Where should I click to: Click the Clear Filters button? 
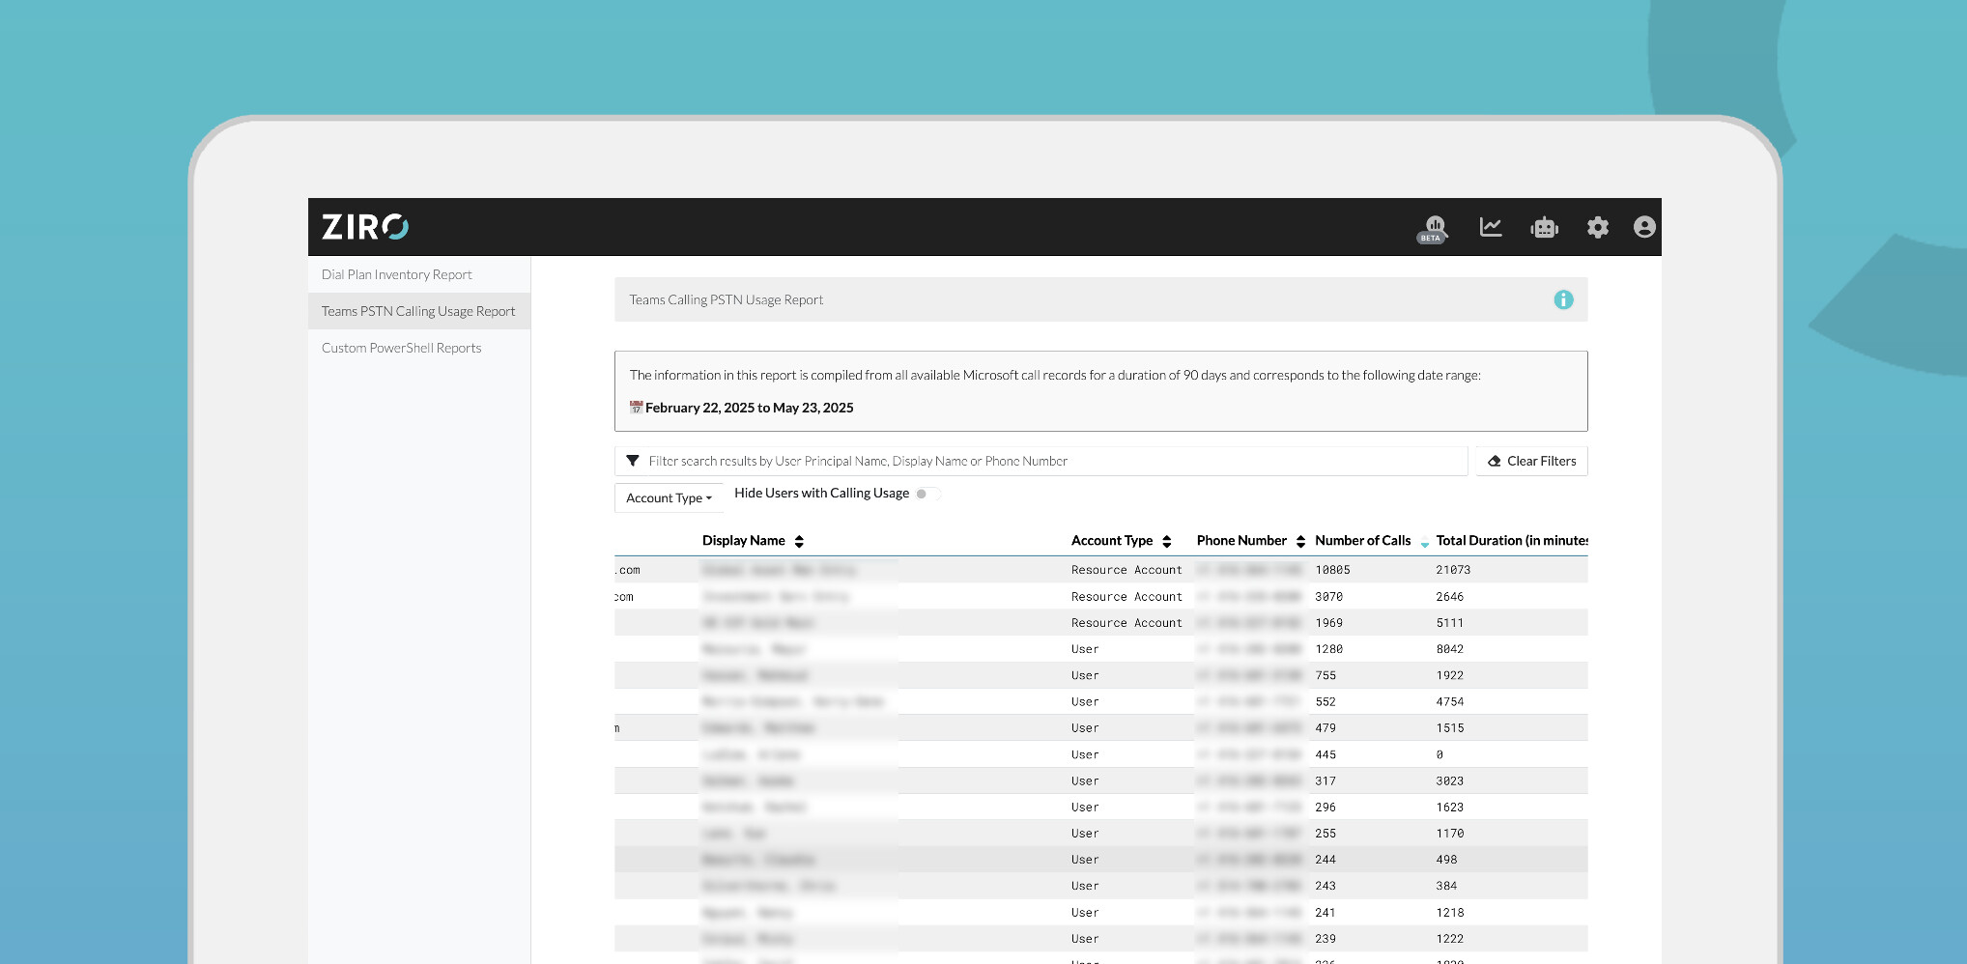point(1531,461)
